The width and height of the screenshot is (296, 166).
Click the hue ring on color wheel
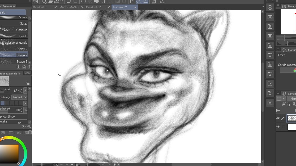[x=25, y=148]
